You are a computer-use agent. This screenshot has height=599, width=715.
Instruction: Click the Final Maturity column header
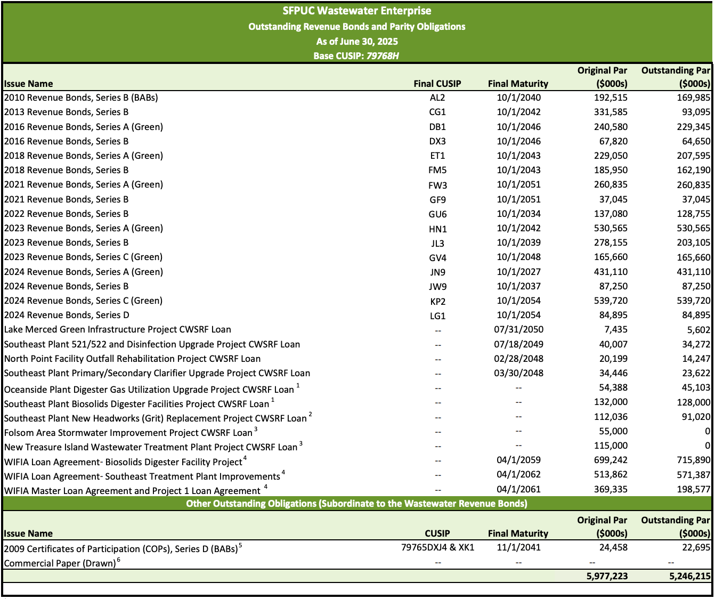(517, 83)
